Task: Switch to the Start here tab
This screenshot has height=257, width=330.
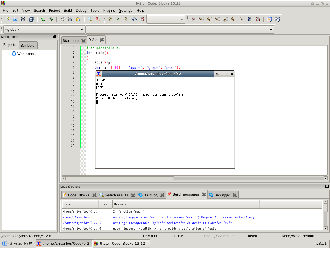Action: pos(71,41)
